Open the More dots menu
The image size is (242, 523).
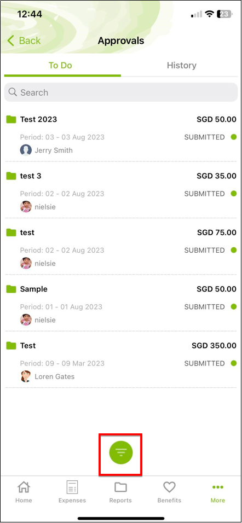click(x=217, y=487)
